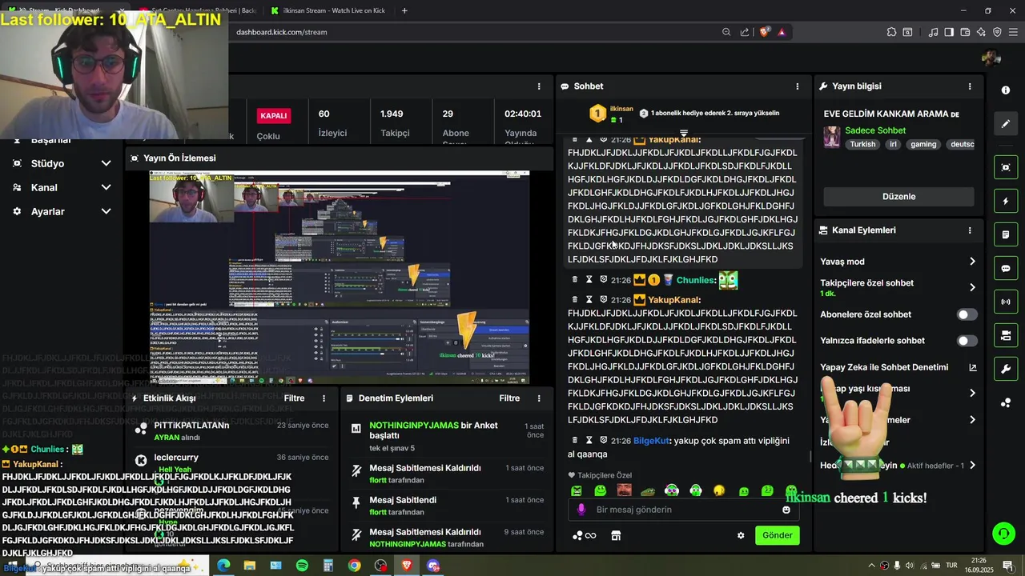Click the Sadece Sohbet category link

875,130
